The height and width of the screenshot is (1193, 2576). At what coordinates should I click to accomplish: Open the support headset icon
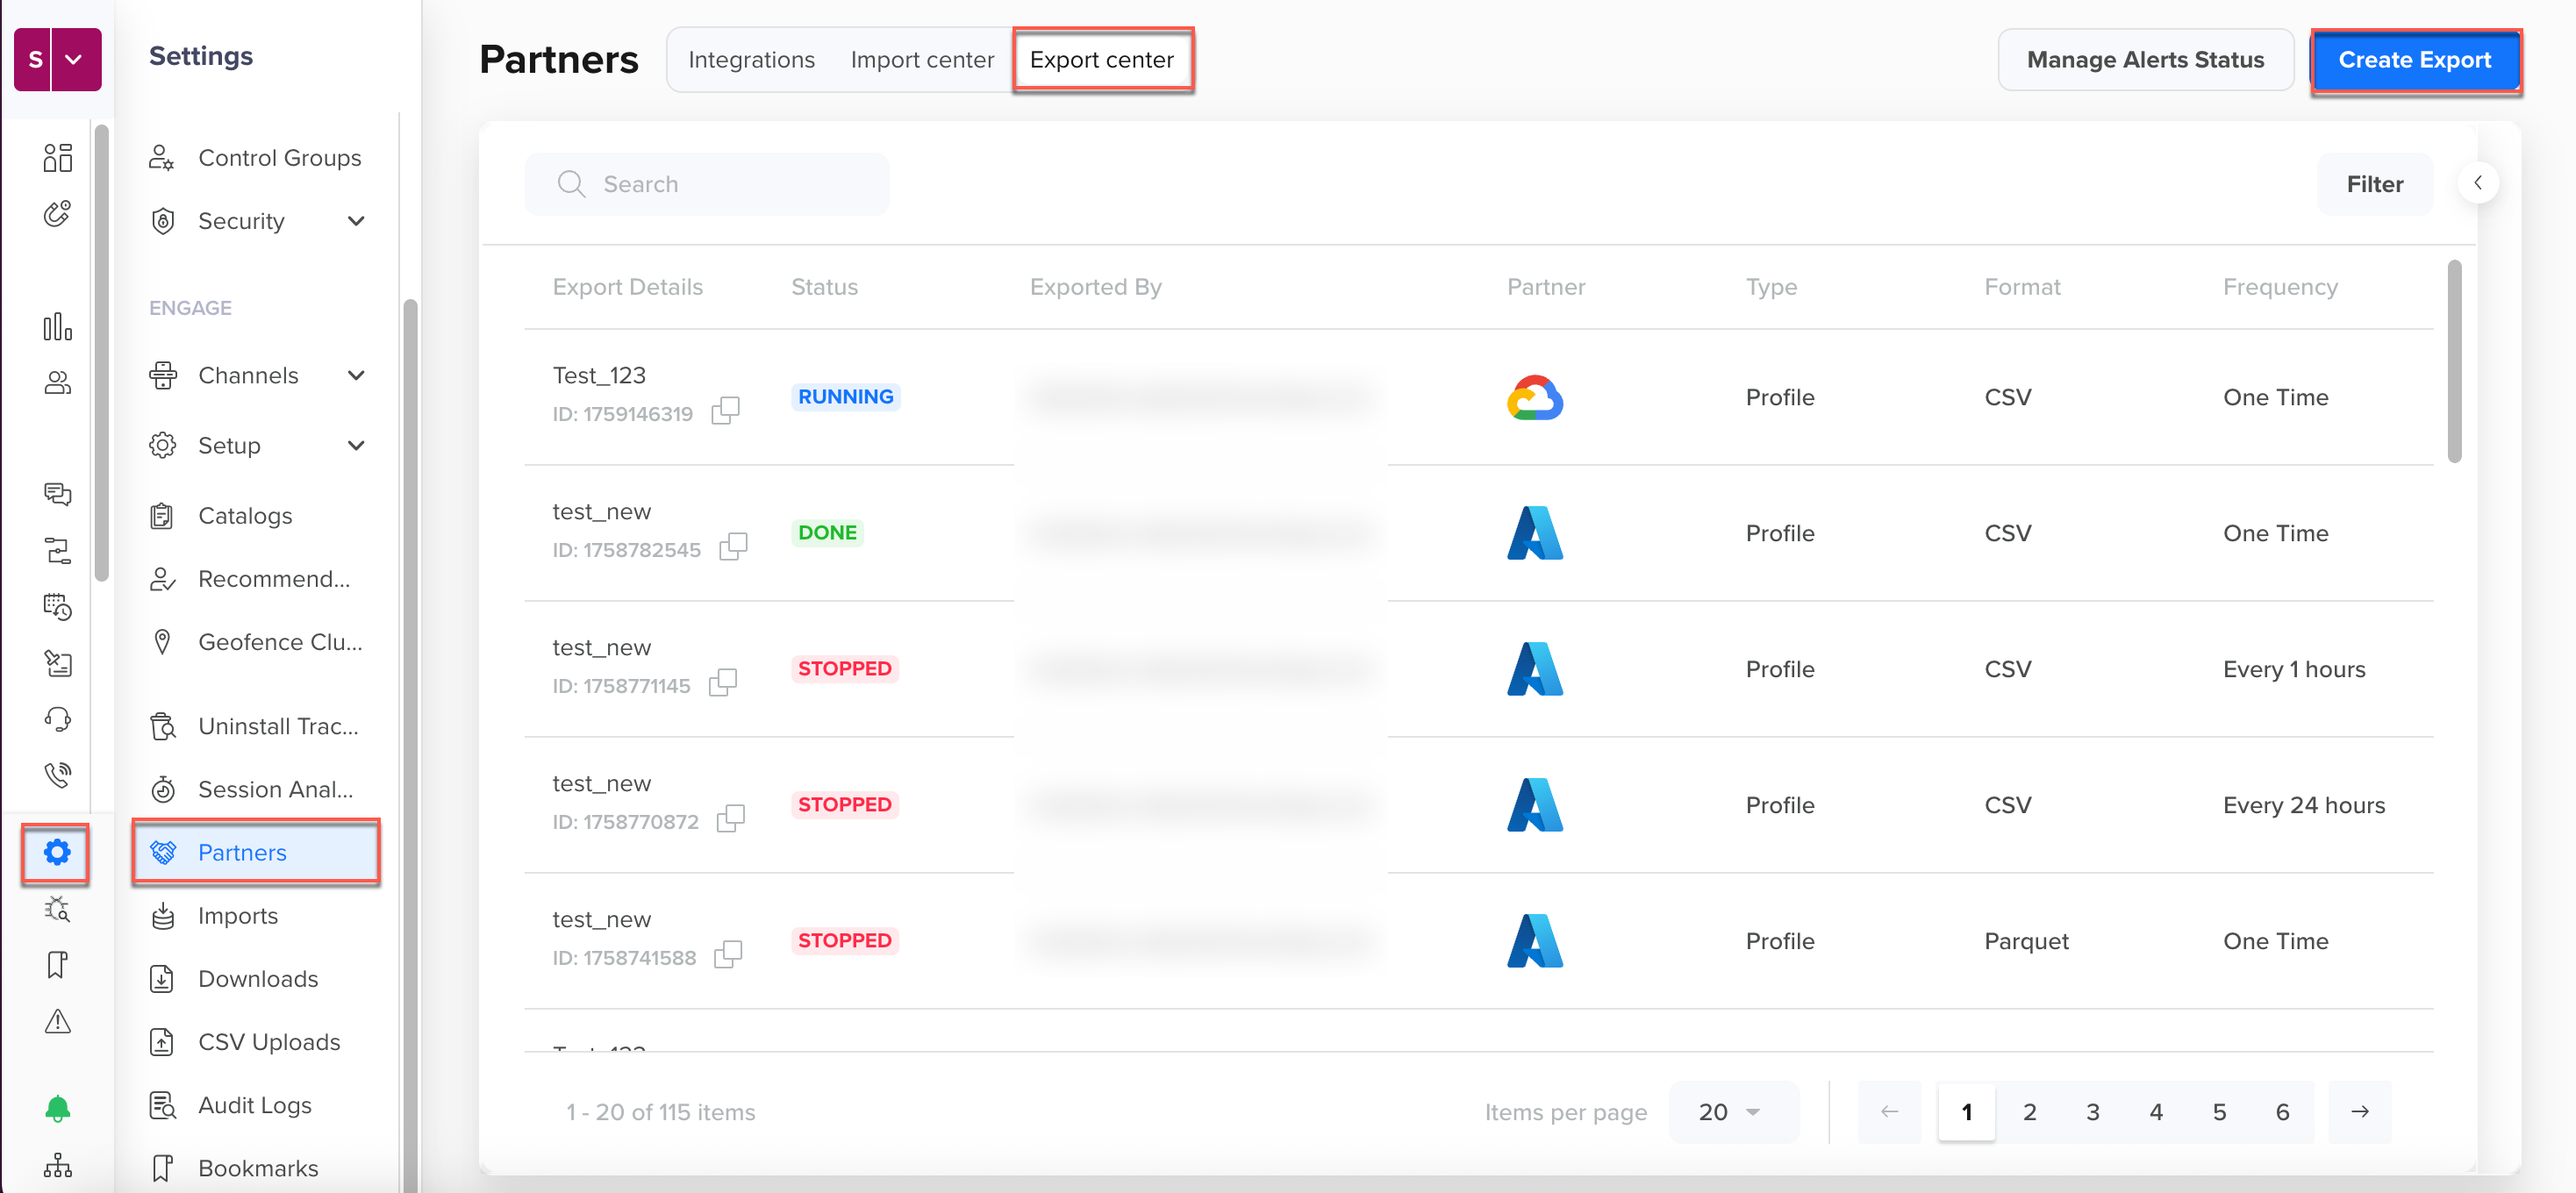[x=57, y=719]
